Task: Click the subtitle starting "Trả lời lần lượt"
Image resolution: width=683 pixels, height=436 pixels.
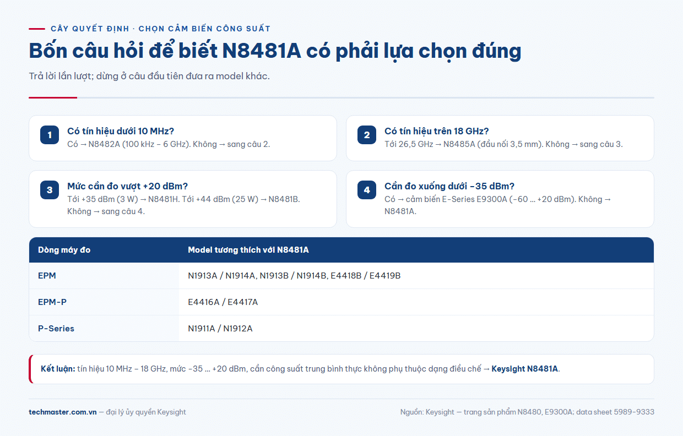Action: [149, 76]
